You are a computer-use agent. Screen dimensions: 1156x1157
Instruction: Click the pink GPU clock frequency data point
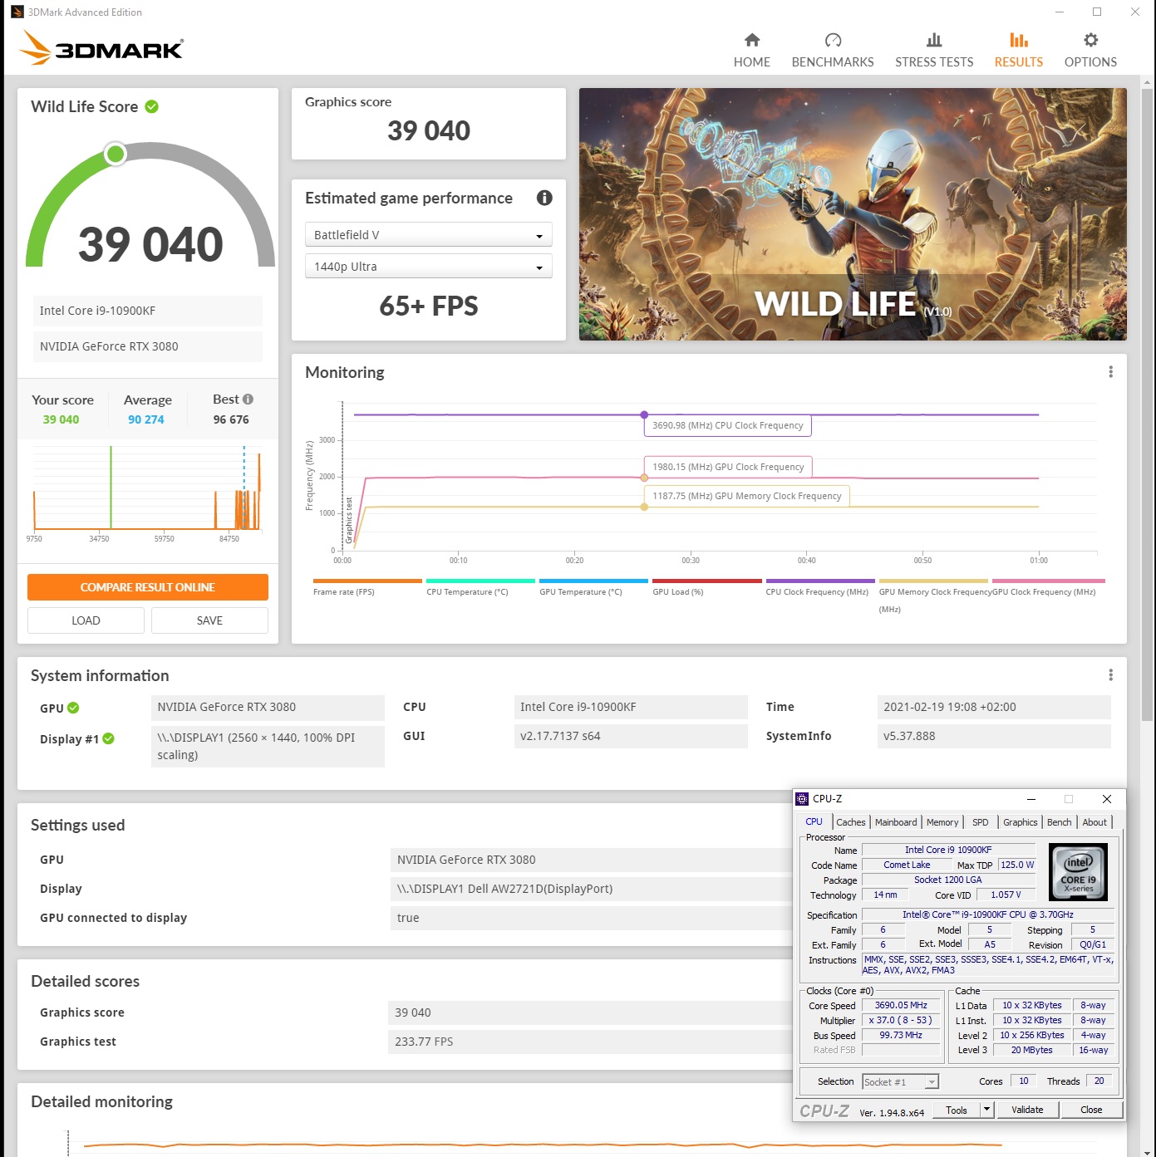coord(644,478)
